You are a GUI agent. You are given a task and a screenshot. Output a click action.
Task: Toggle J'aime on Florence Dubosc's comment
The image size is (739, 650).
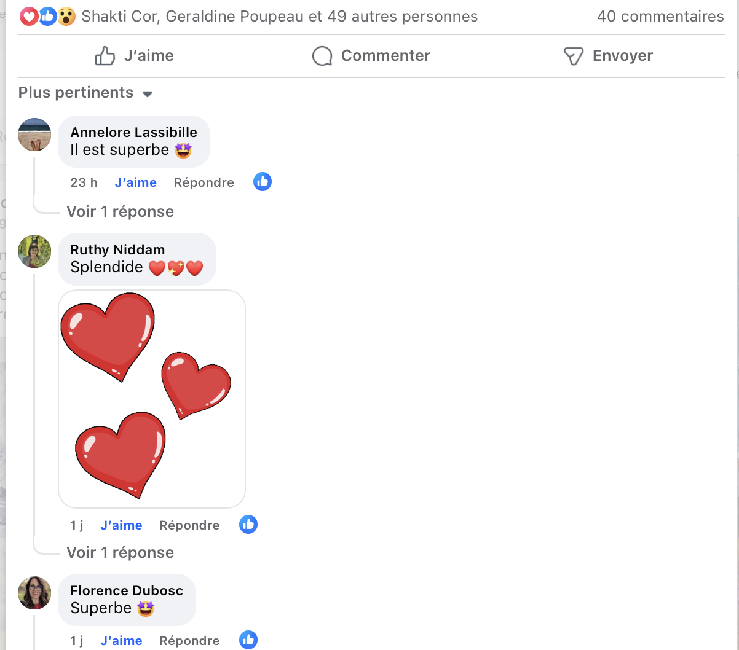pos(121,641)
